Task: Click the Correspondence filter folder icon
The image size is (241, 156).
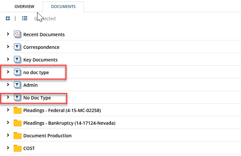Action: click(x=18, y=47)
